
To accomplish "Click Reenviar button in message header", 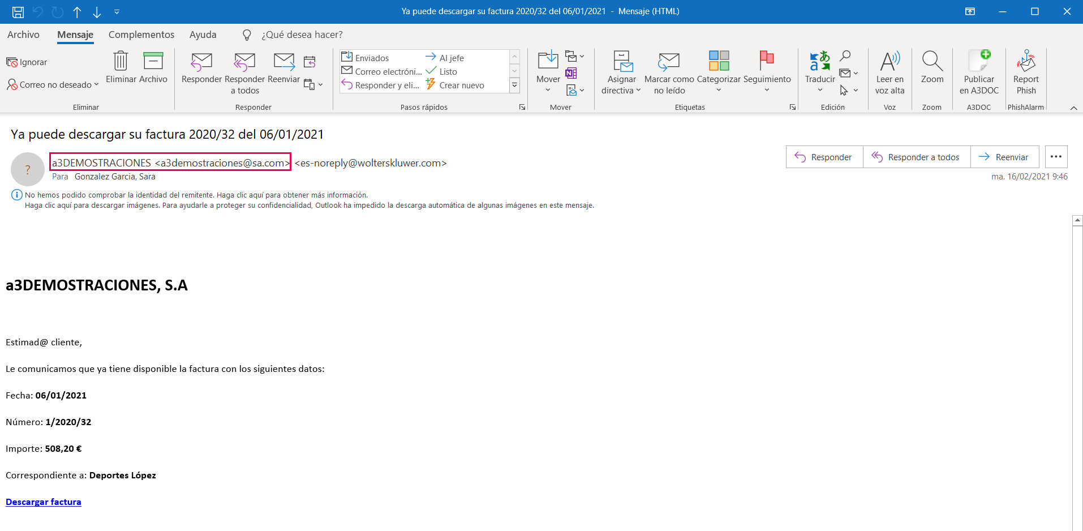I will pyautogui.click(x=1004, y=157).
